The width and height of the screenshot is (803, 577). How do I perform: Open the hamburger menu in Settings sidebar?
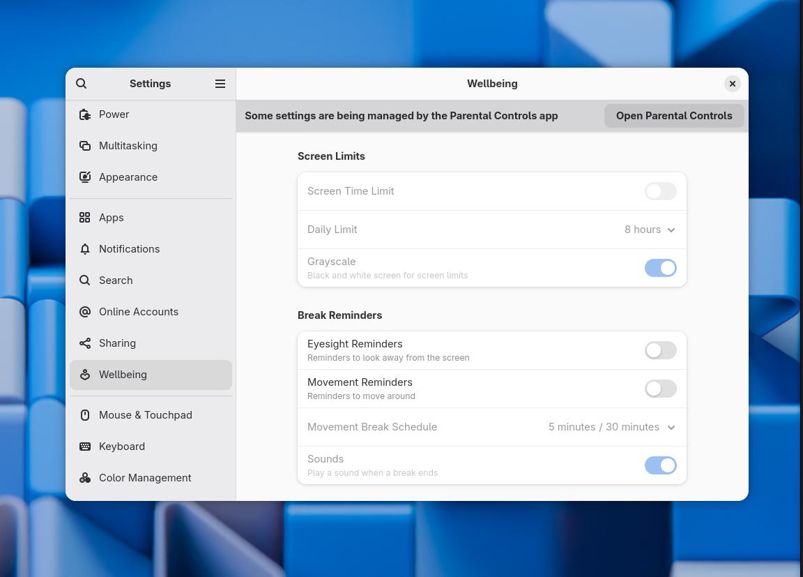pyautogui.click(x=220, y=84)
